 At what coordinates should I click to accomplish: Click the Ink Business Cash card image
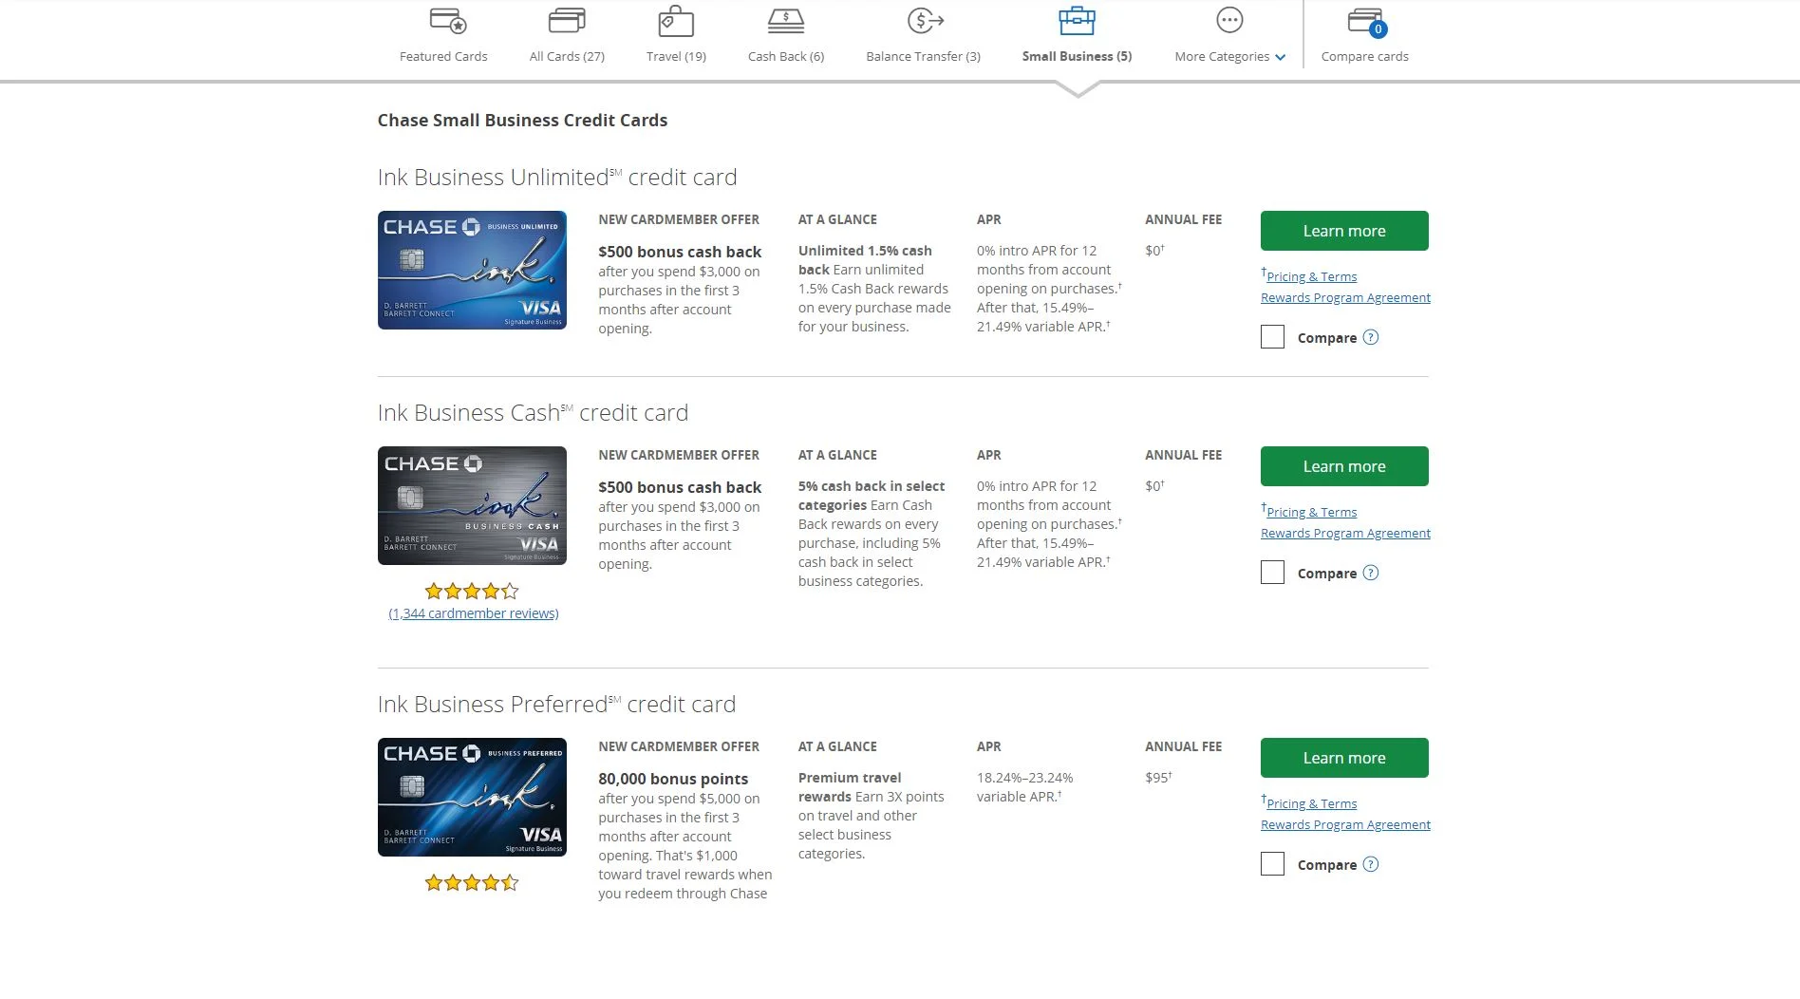coord(472,505)
